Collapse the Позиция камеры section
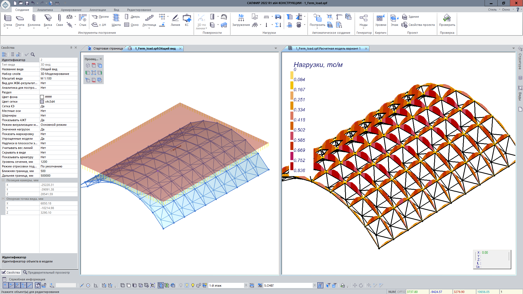 [x=3, y=180]
